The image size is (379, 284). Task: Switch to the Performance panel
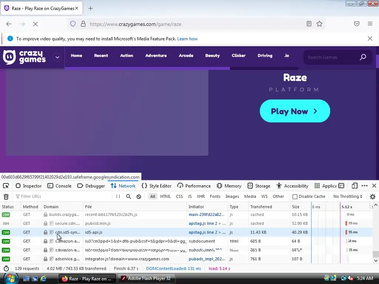click(194, 186)
